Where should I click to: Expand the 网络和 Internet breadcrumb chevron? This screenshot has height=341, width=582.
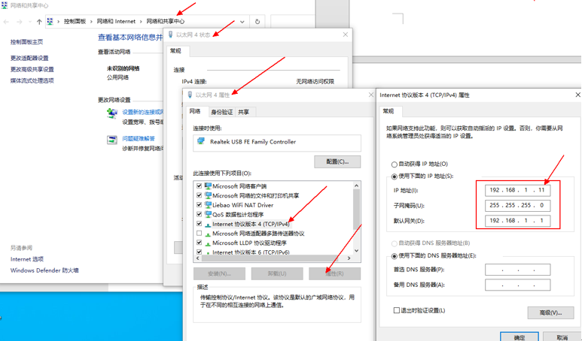[x=141, y=22]
